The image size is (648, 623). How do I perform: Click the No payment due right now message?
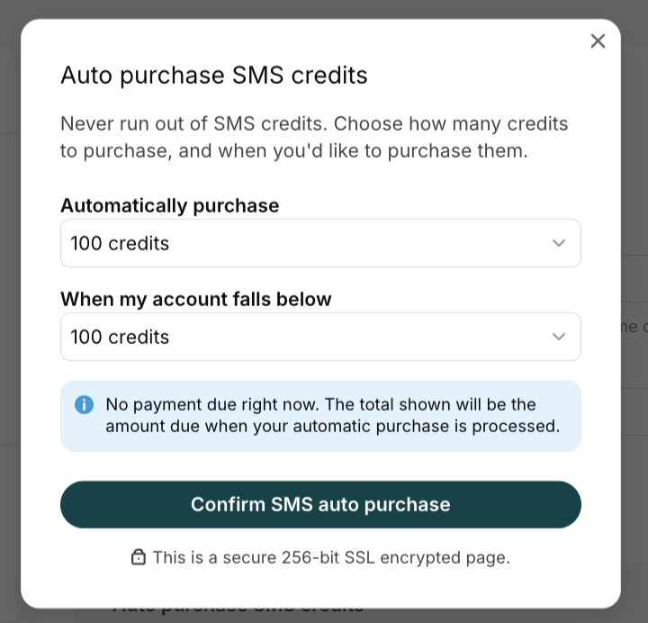[x=333, y=415]
